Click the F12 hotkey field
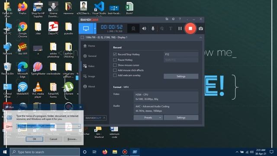Screen dimensions: 277x156 pos(181,55)
